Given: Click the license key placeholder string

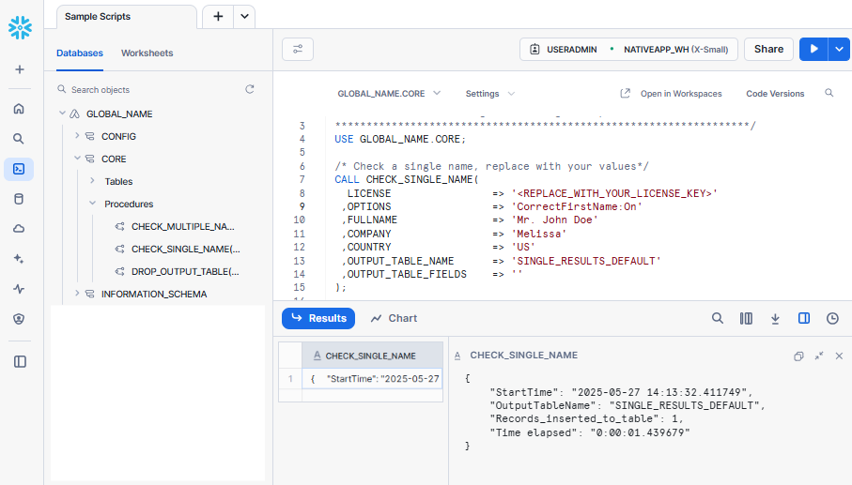Looking at the screenshot, I should 614,193.
